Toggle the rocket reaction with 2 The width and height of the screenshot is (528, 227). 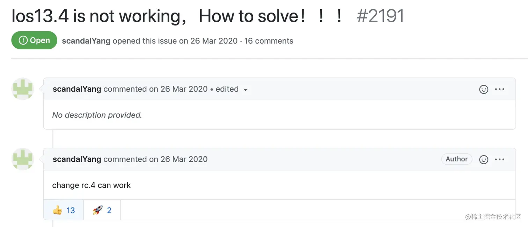tap(102, 210)
